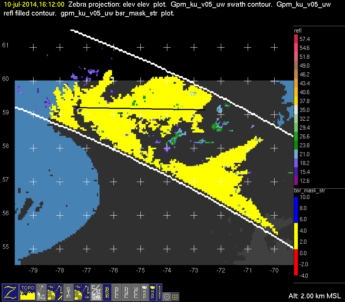Click the Zebra Z main menu icon
The height and width of the screenshot is (302, 345).
pyautogui.click(x=10, y=292)
